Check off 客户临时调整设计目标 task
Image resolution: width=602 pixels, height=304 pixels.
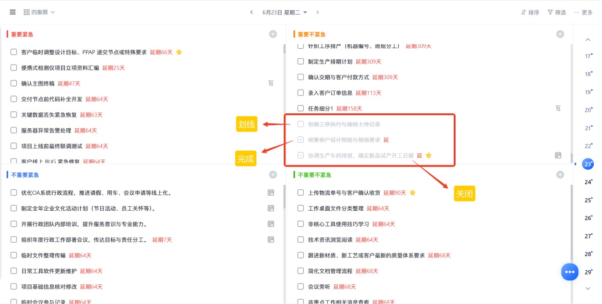coord(14,52)
